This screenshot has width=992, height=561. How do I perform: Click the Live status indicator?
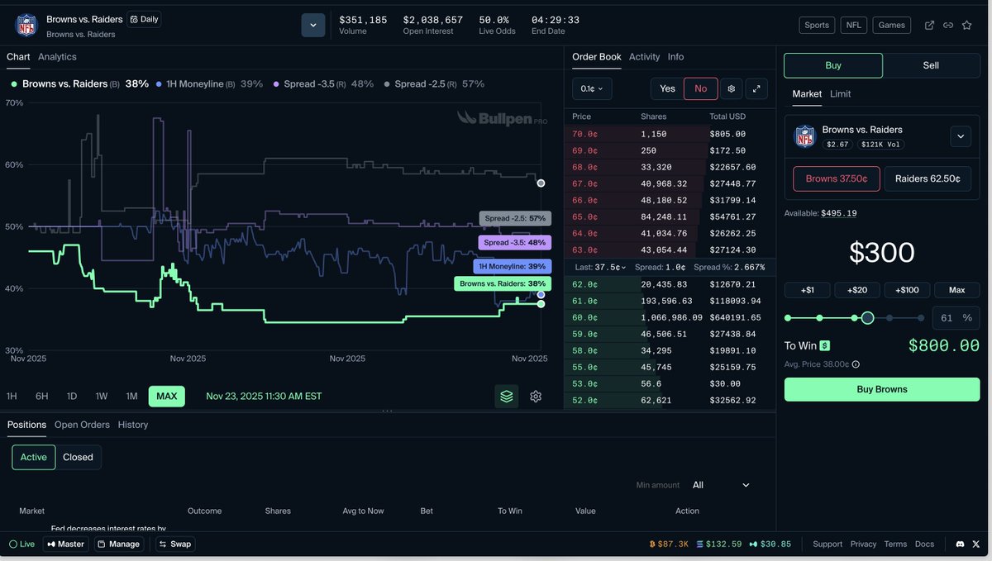click(22, 544)
